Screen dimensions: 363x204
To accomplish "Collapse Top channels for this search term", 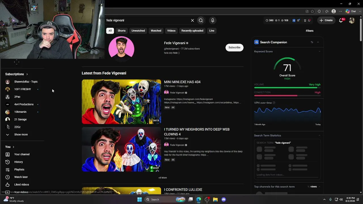I will pyautogui.click(x=319, y=187).
